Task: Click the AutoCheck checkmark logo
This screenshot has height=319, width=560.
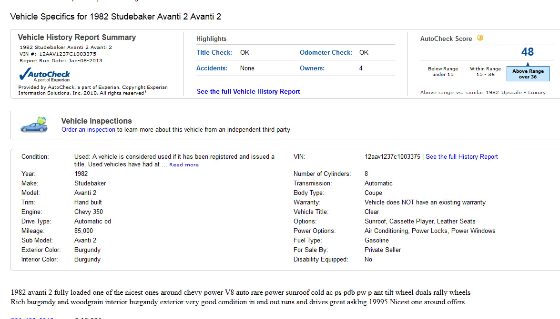Action: coord(44,75)
